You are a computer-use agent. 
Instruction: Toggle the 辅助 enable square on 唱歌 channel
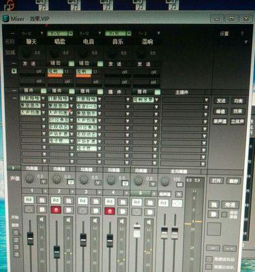pyautogui.click(x=71, y=63)
